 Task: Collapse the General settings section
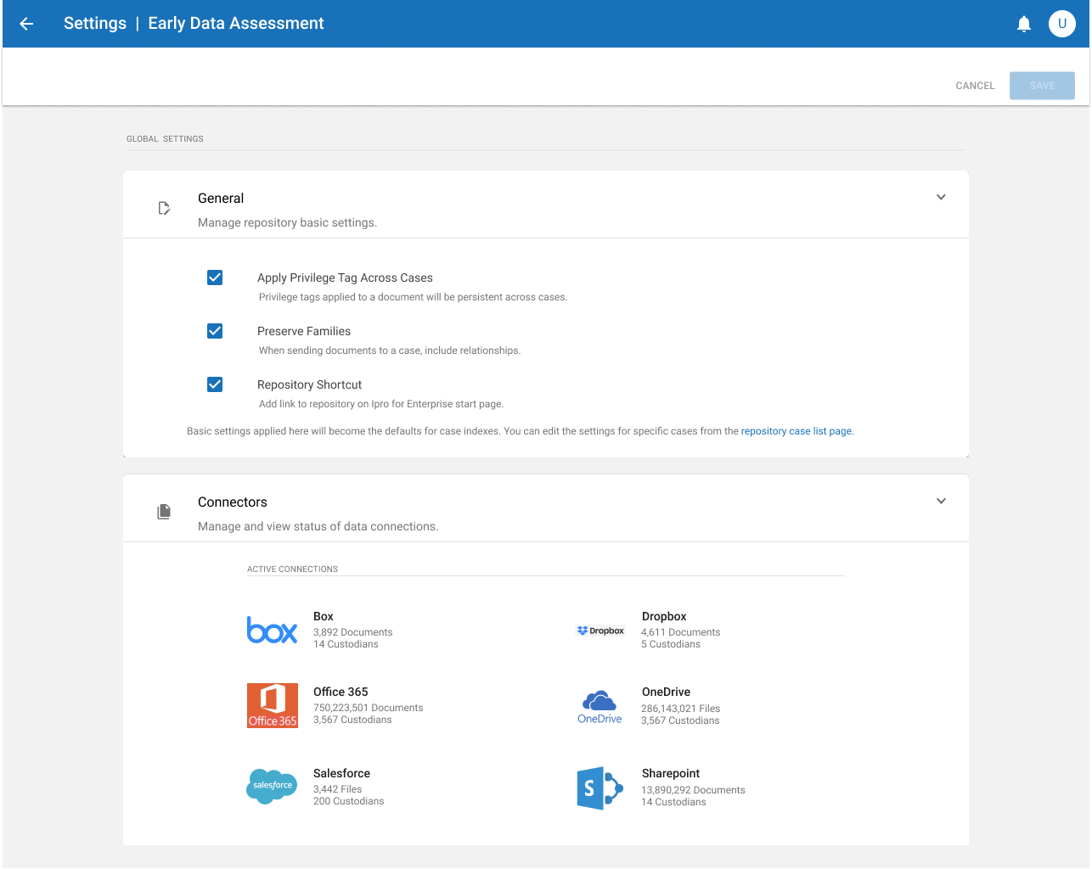[941, 196]
